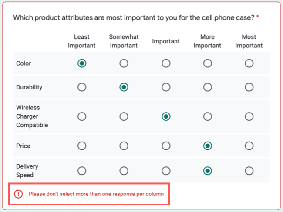This screenshot has height=212, width=283.
Task: Mark Durability as Most Important
Action: click(249, 87)
